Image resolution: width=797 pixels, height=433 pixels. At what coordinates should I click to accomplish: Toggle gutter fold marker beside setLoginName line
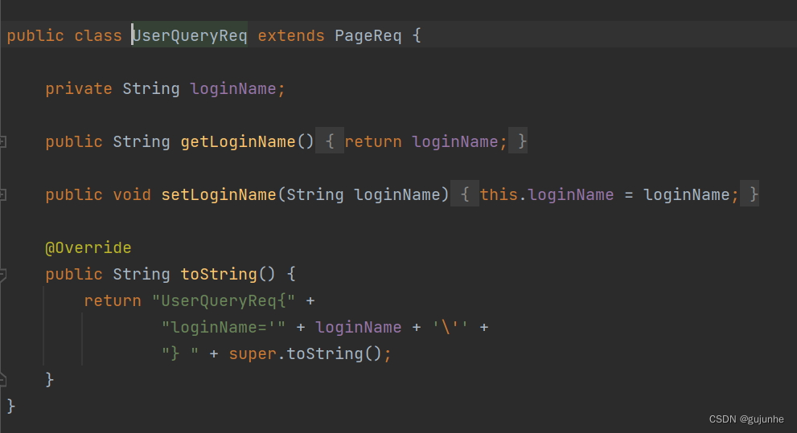[2, 194]
